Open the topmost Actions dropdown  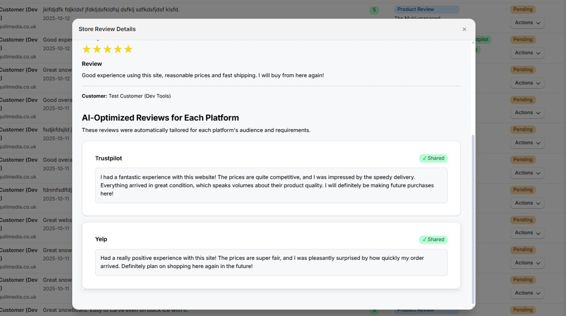click(527, 22)
